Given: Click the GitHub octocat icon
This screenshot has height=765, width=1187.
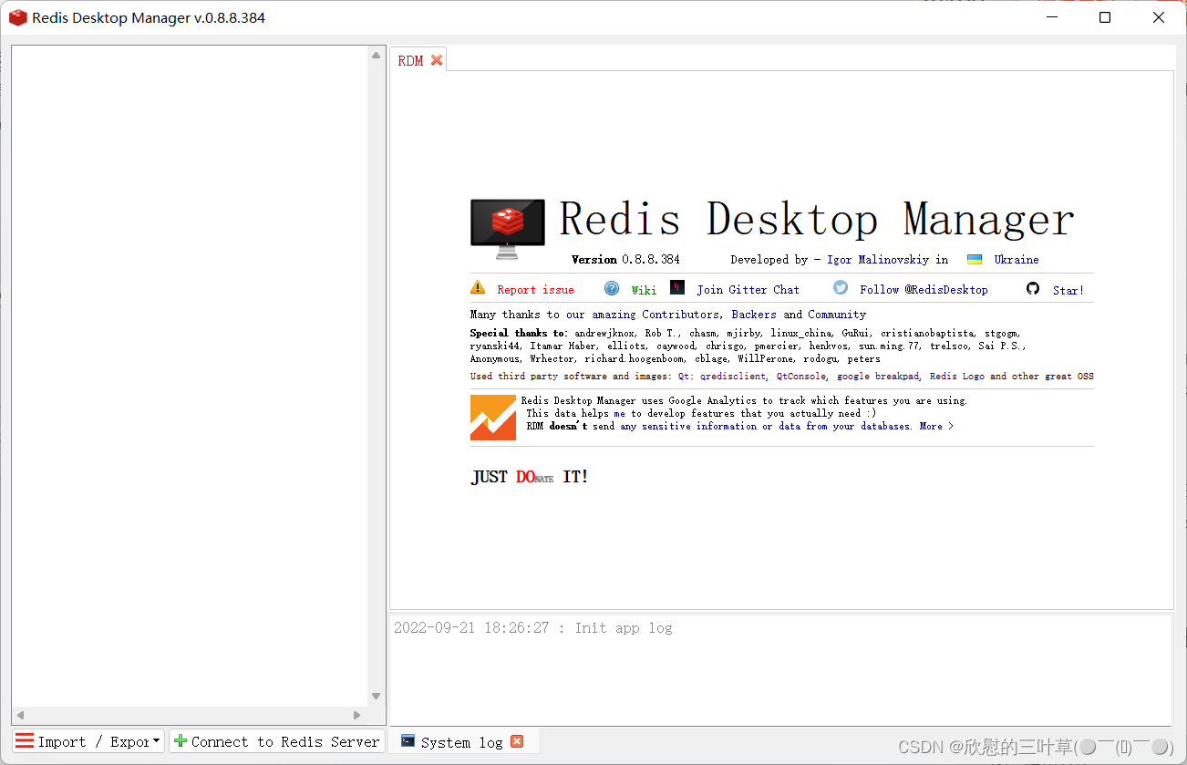Looking at the screenshot, I should tap(1033, 288).
